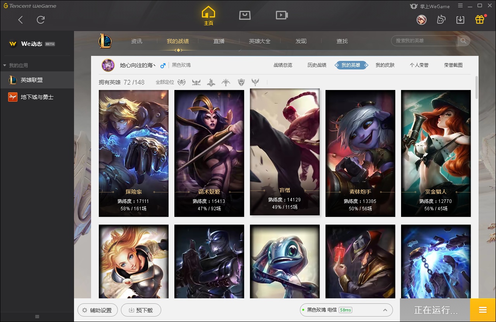Screen dimensions: 496x322
Task: Select the 全部定位 filter
Action: coord(165,82)
